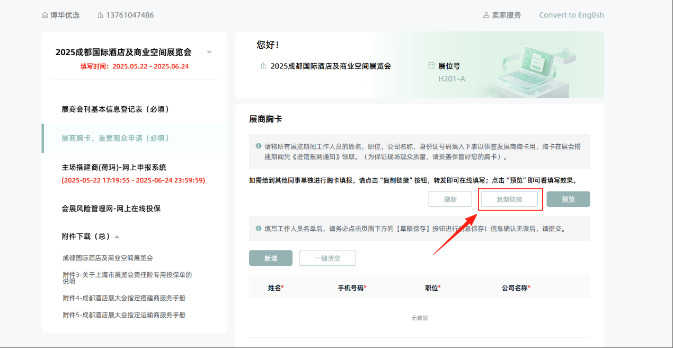Click the home icon beside 博华优选
This screenshot has width=673, height=348.
[x=45, y=15]
